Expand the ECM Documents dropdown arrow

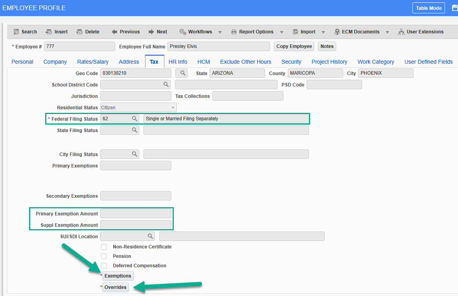(x=387, y=32)
